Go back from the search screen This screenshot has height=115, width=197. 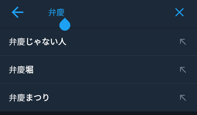pos(18,12)
